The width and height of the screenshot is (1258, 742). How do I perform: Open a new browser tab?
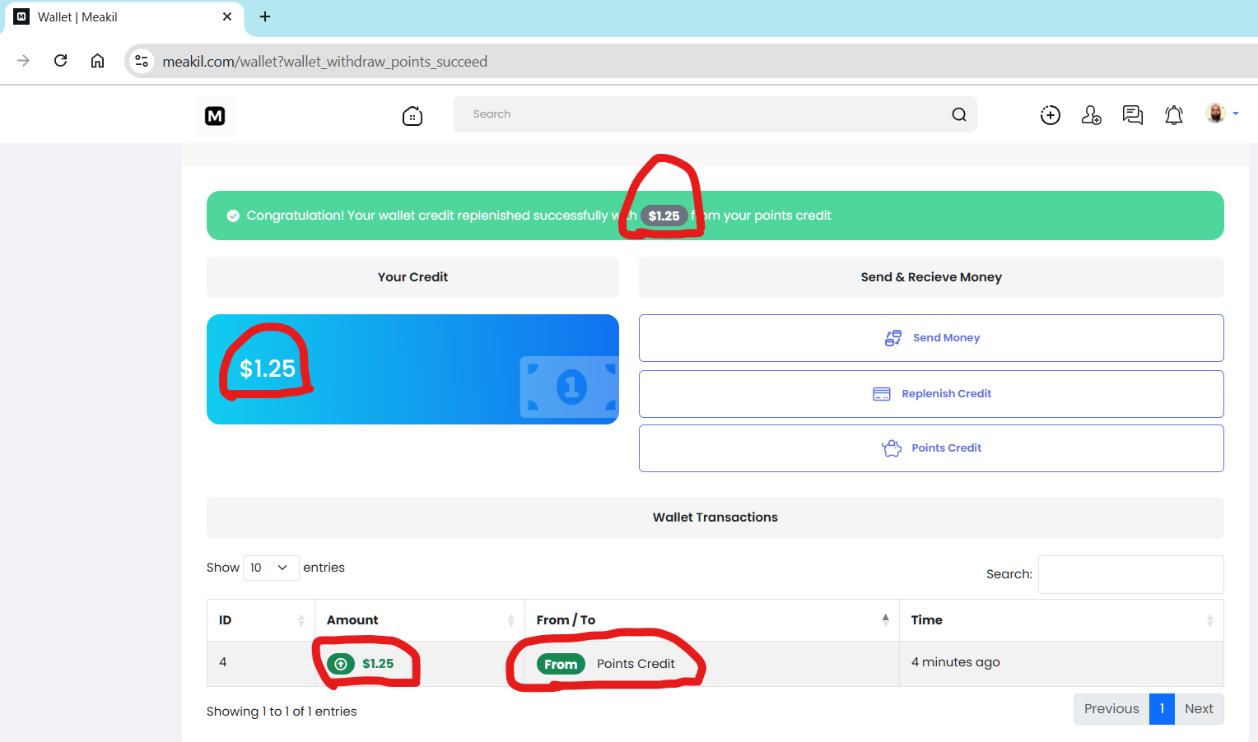(x=265, y=16)
